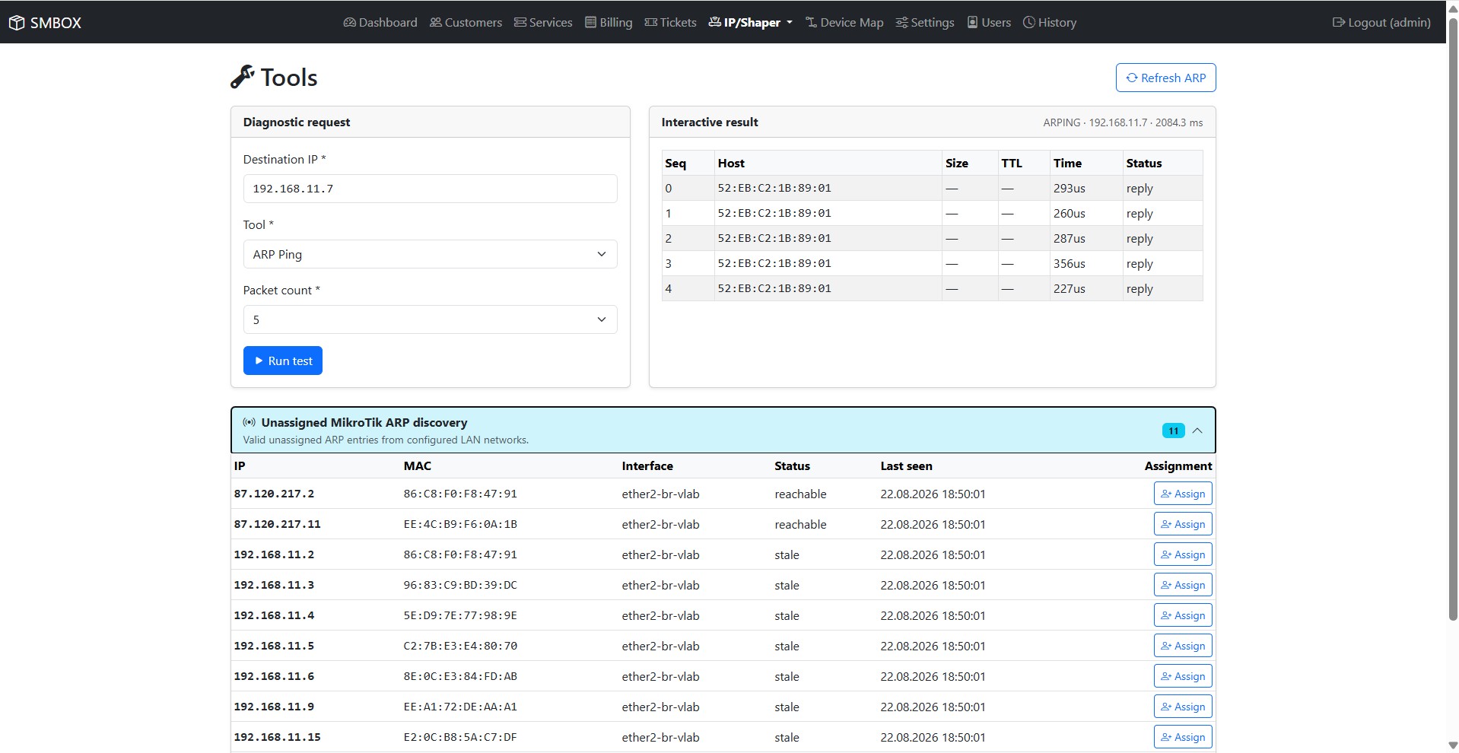The image size is (1459, 753).
Task: Run the diagnostic test
Action: 283,361
